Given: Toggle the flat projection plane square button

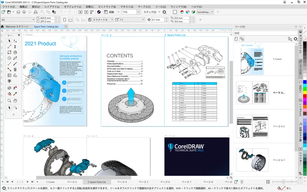Looking at the screenshot, I should [175, 12].
